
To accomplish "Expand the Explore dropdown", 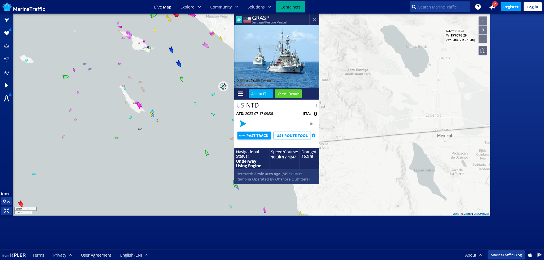I will [190, 7].
